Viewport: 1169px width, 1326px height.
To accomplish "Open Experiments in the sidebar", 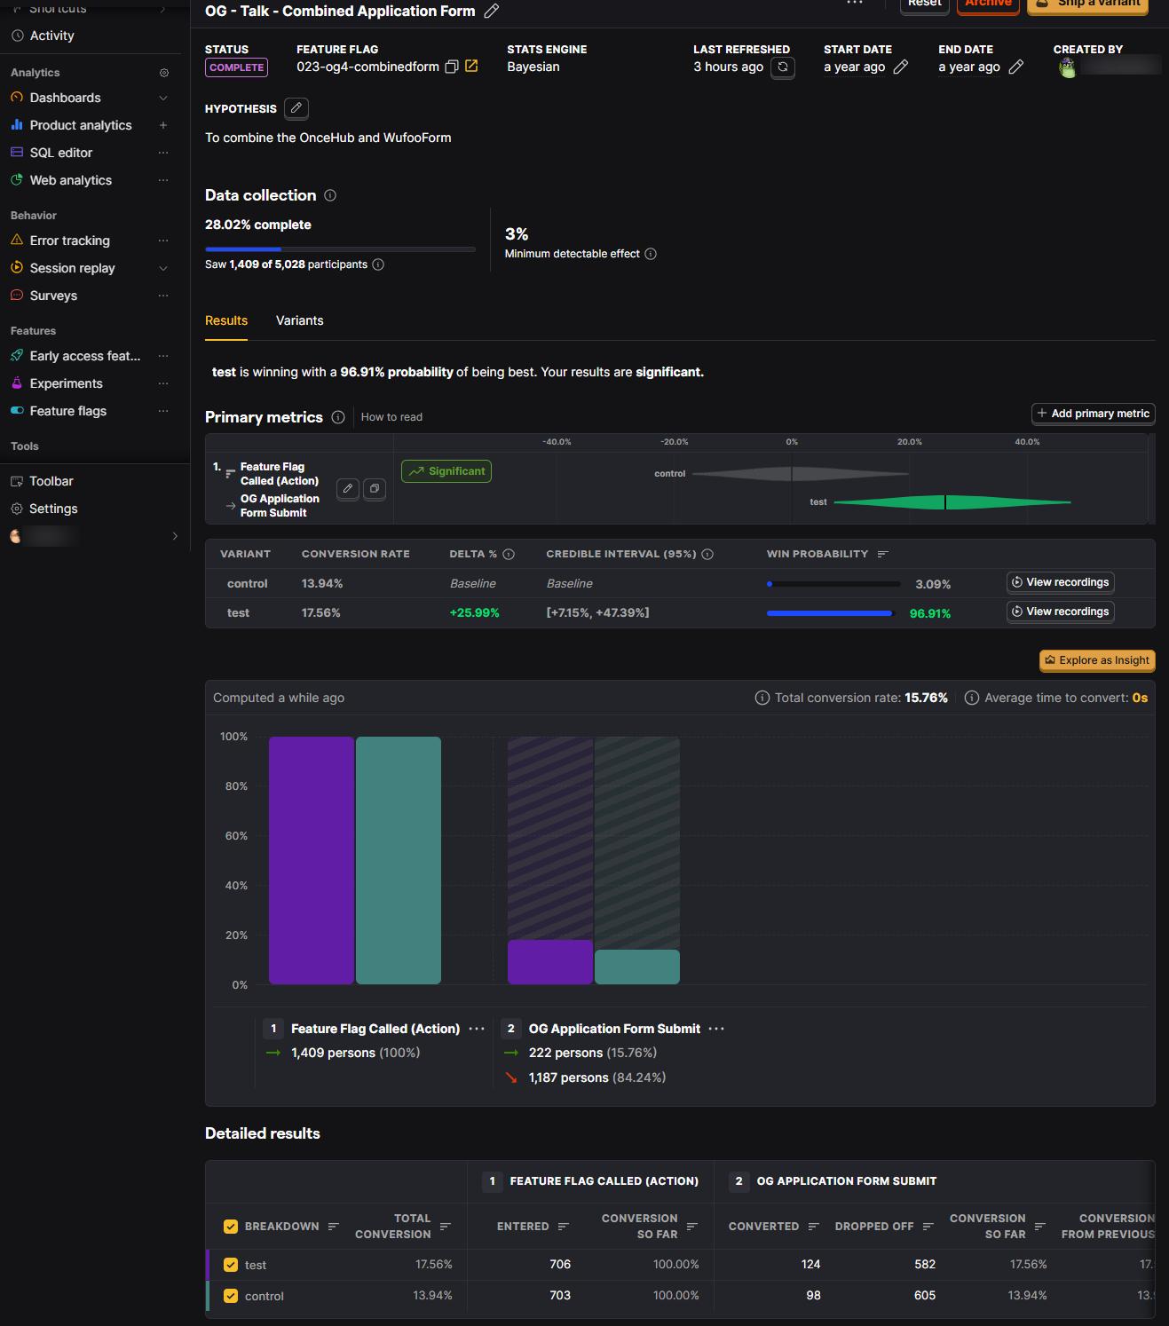I will 66,383.
